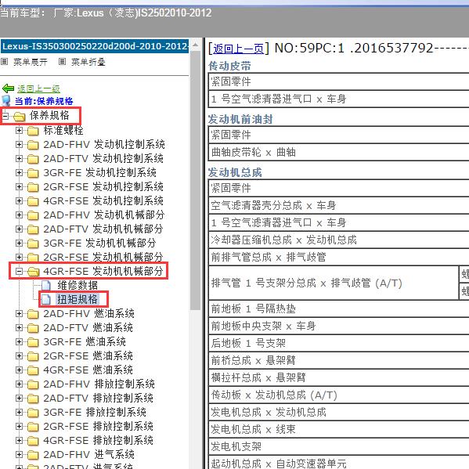This screenshot has width=469, height=469.
Task: Click folder icon of 2AD-FHV 发动机控制系统
Action: pyautogui.click(x=33, y=145)
